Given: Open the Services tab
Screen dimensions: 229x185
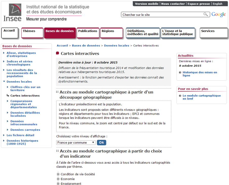Looking at the screenshot, I should [x=214, y=33].
